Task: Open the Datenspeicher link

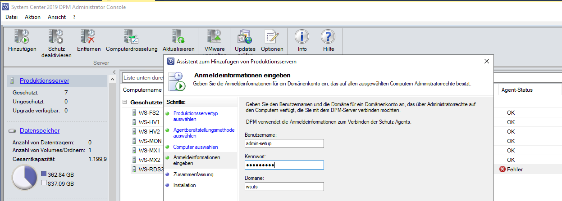Action: point(40,131)
